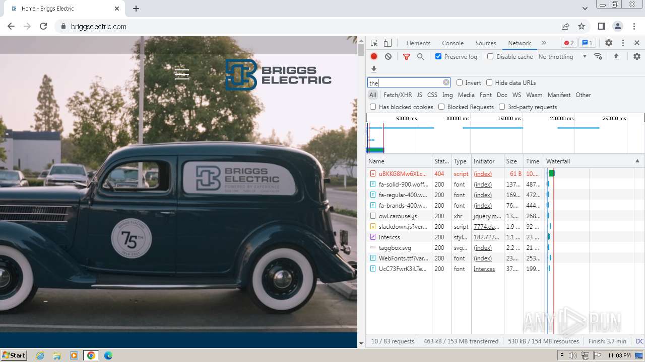Viewport: 645px width, 362px height.
Task: Enable Disable cache checkbox
Action: (x=490, y=56)
